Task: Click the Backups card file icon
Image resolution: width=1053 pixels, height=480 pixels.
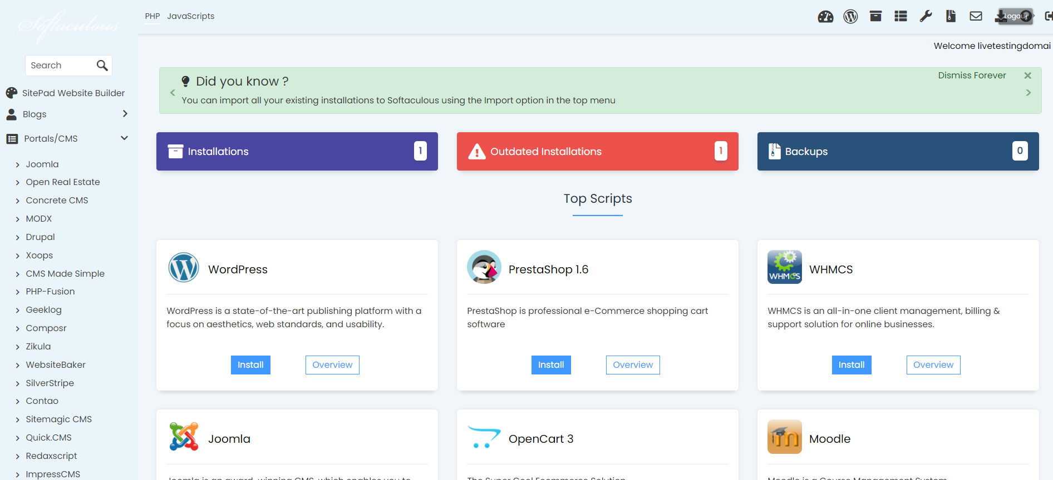Action: coord(774,151)
